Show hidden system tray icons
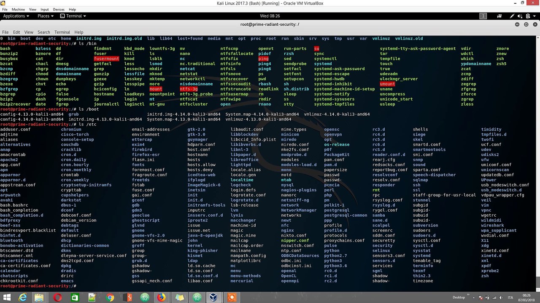The height and width of the screenshot is (303, 540). click(474, 298)
